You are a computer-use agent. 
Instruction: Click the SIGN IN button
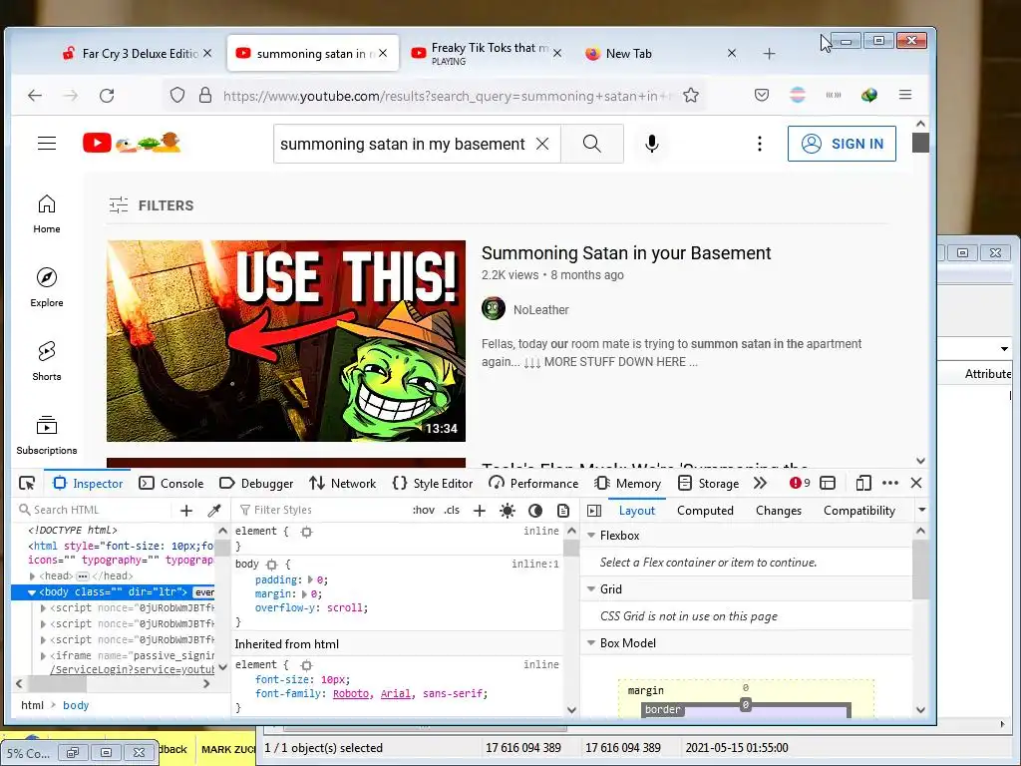tap(842, 144)
